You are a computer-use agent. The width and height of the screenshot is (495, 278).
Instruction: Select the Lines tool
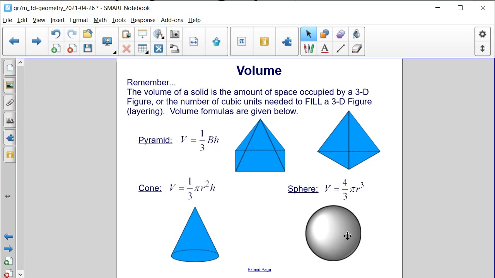tap(341, 49)
